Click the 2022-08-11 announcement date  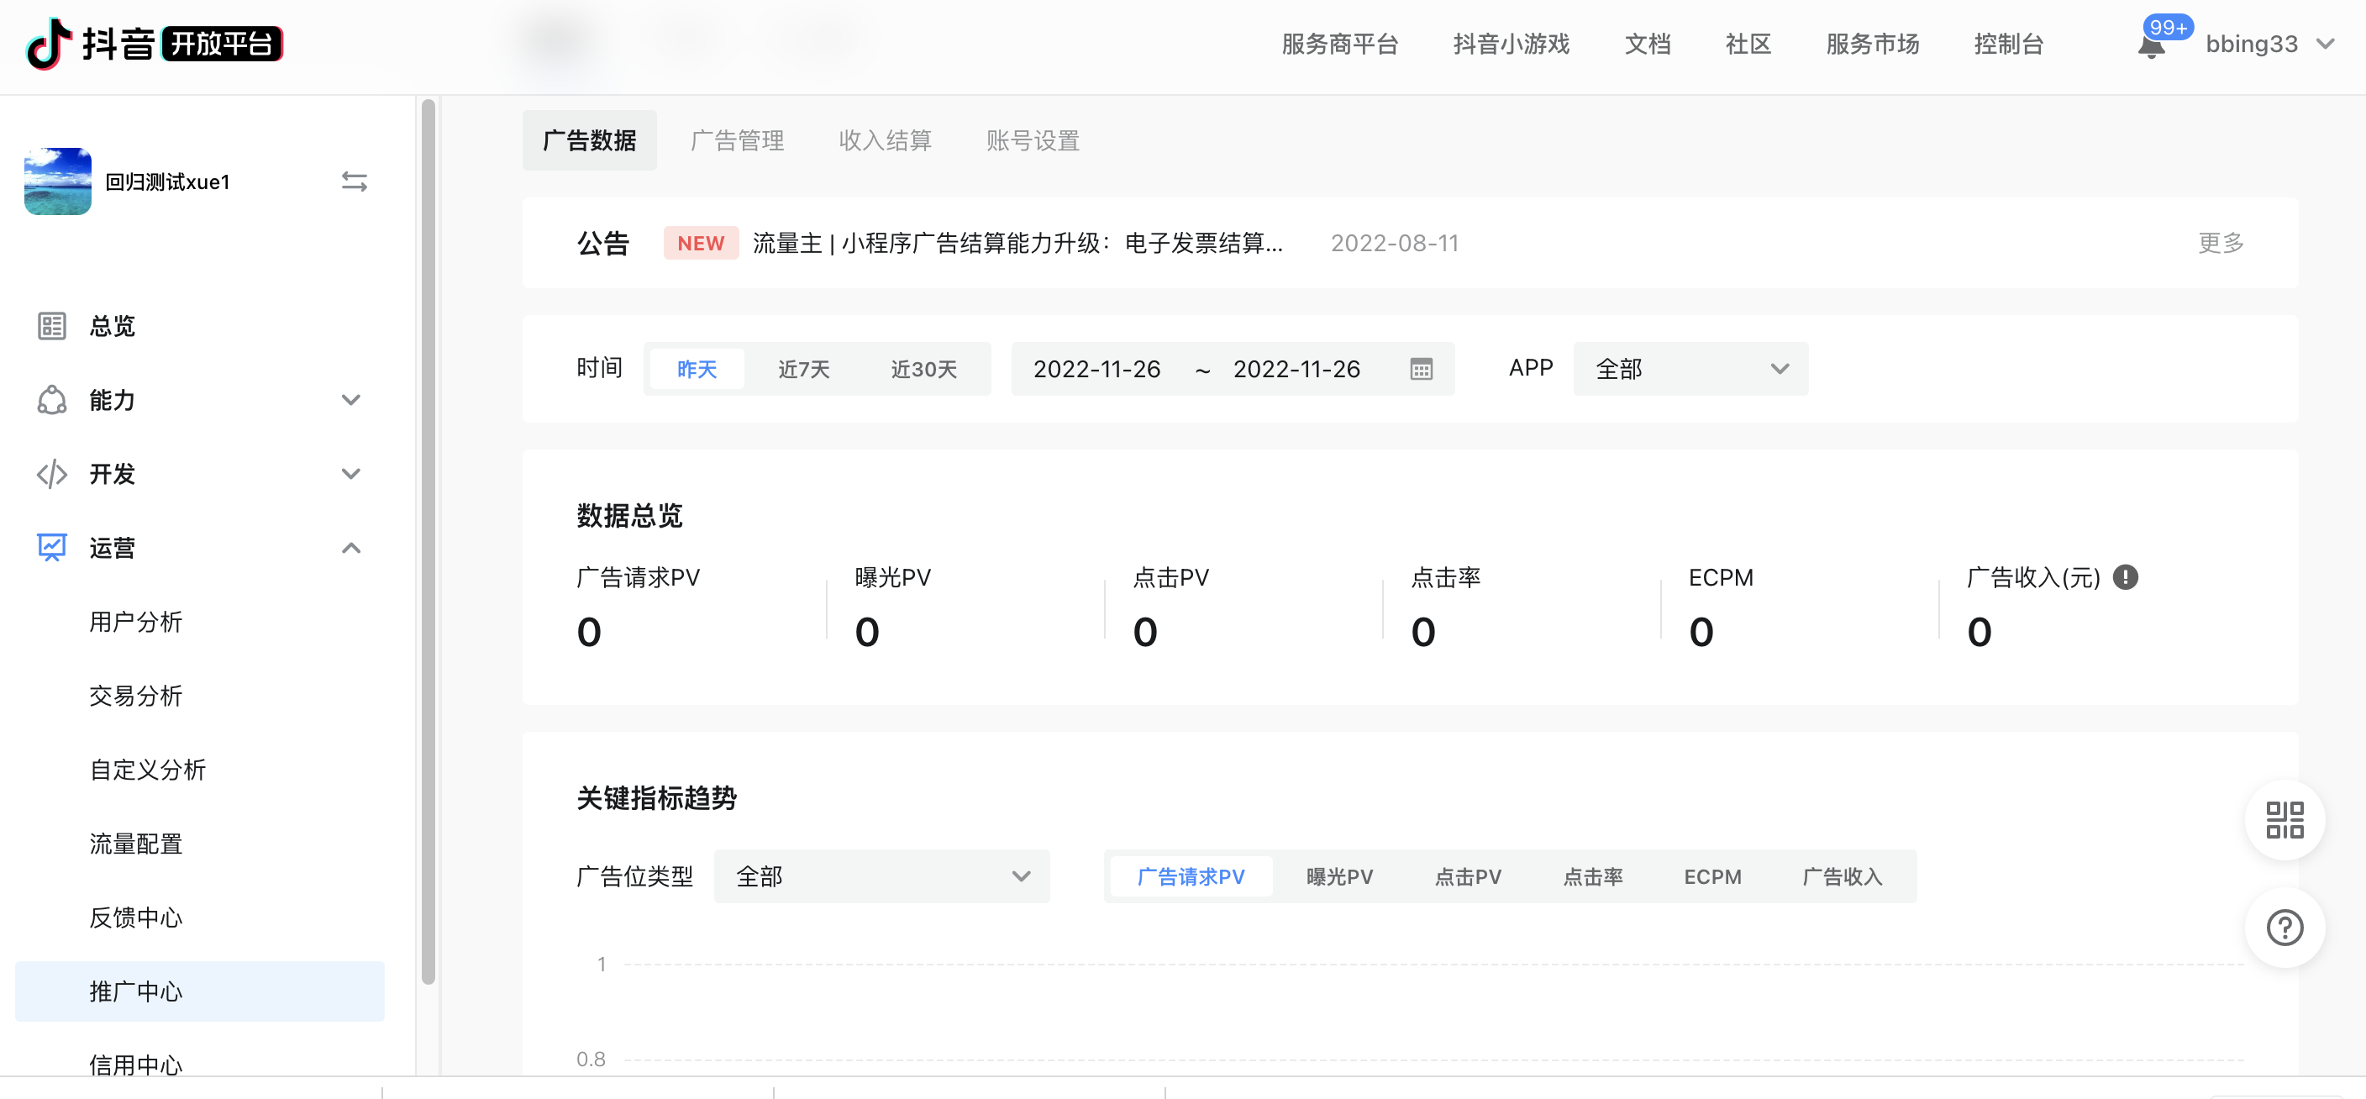tap(1394, 244)
